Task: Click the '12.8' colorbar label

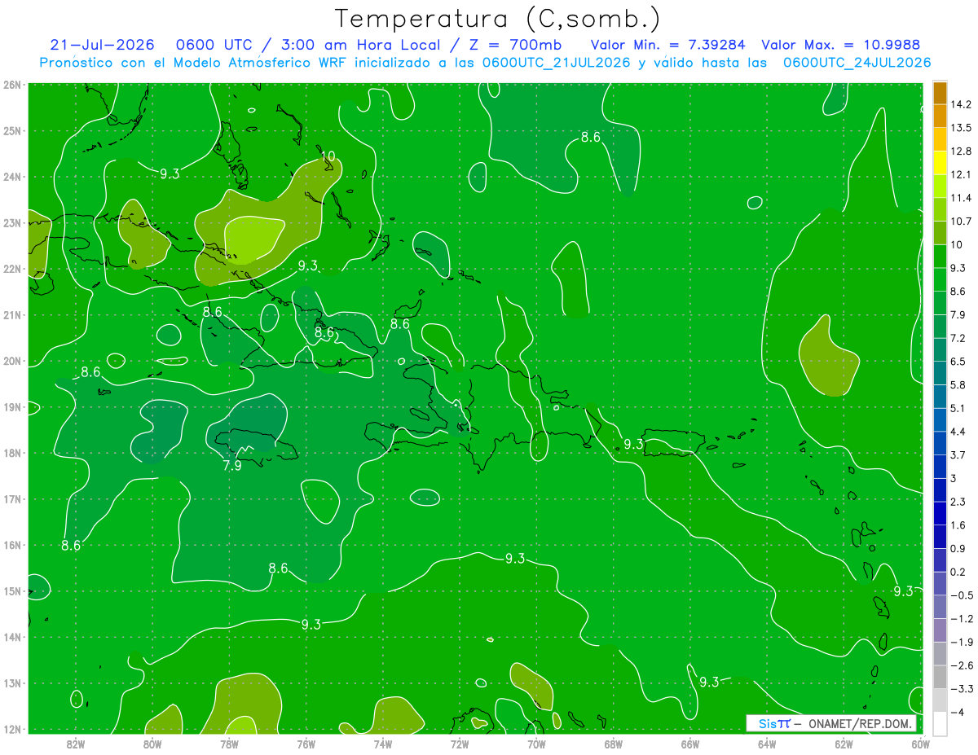Action: pyautogui.click(x=960, y=151)
